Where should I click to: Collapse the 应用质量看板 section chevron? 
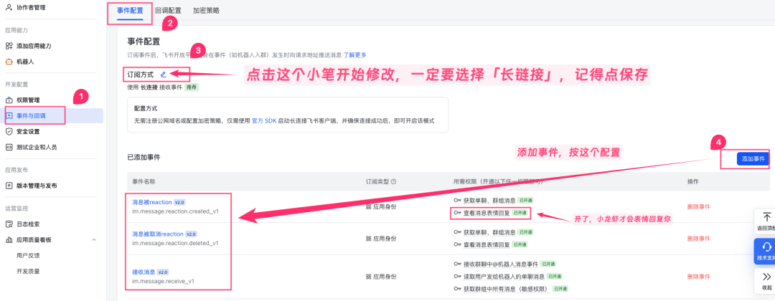[94, 239]
